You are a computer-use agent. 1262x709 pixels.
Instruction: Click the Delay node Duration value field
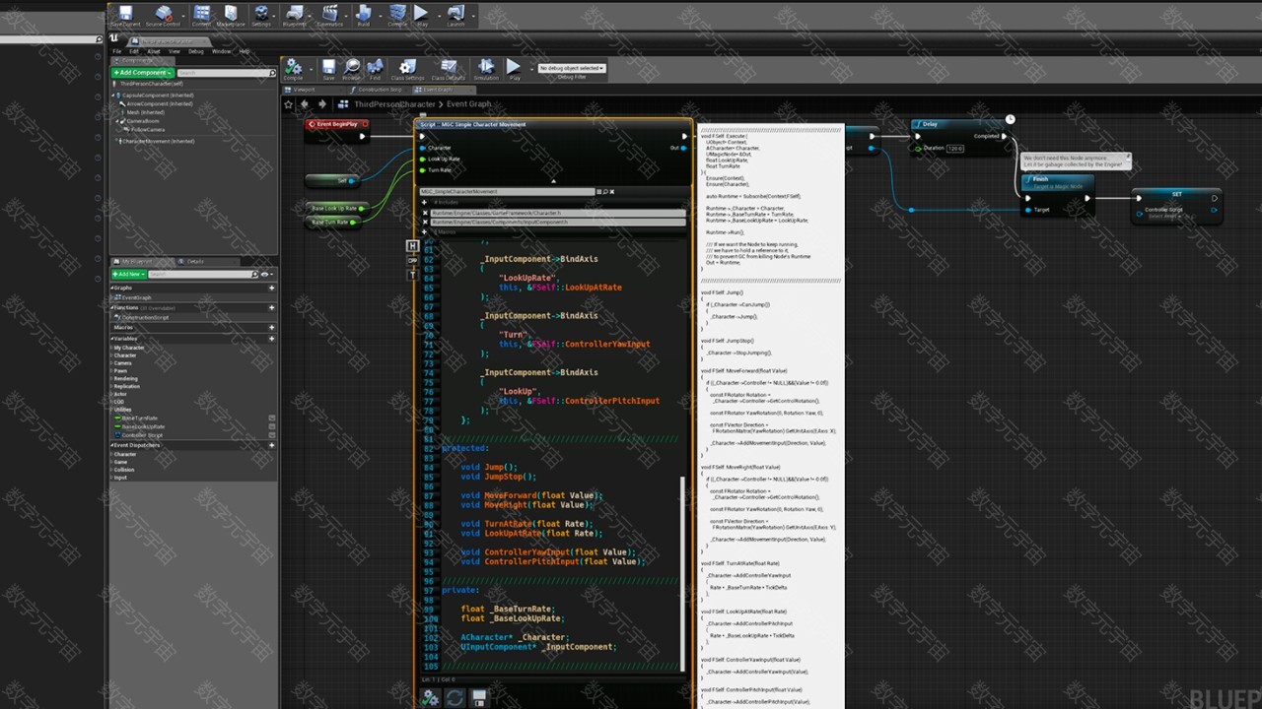click(954, 149)
